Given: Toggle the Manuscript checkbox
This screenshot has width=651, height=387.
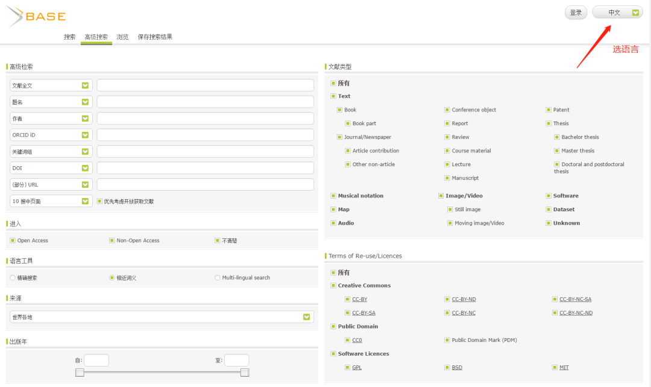Looking at the screenshot, I should pos(447,178).
